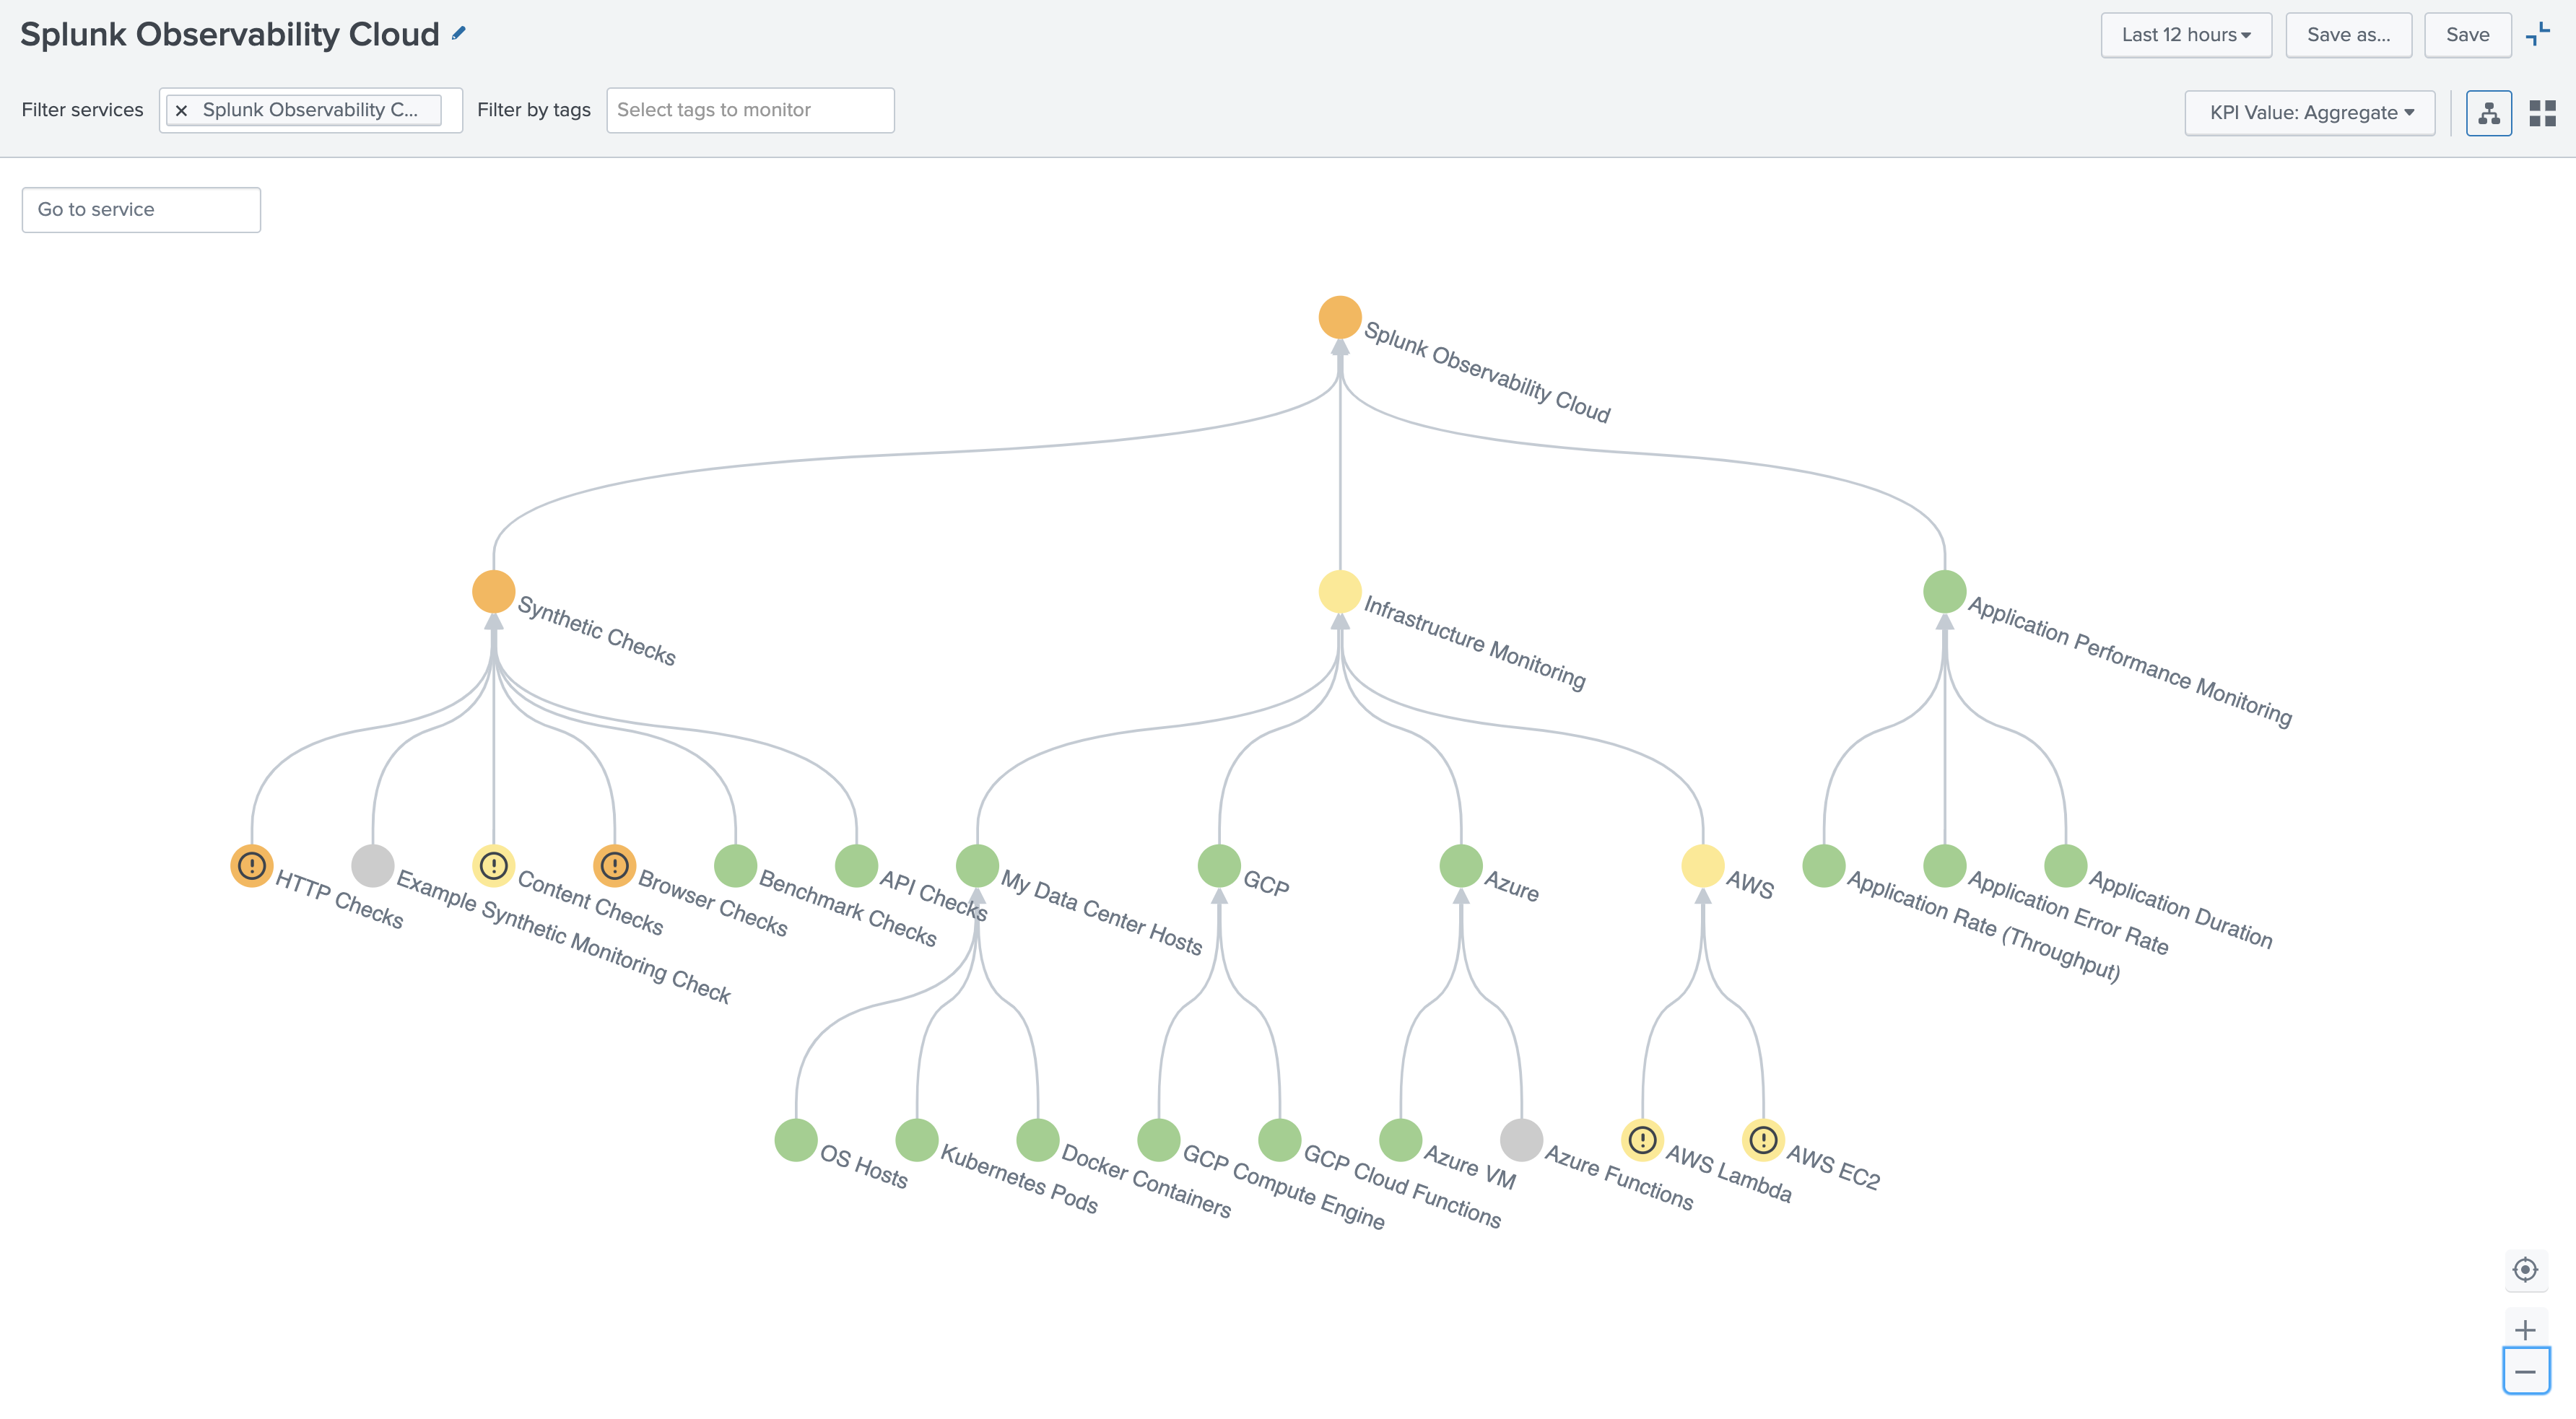Click the Kubernetes Pods label text
Screen dimensions: 2576x1419
click(1020, 1179)
